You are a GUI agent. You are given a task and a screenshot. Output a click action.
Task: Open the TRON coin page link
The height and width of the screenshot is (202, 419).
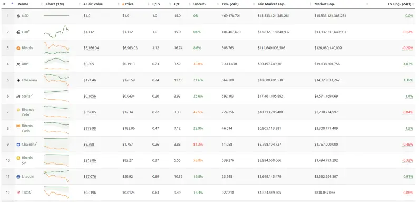click(27, 193)
